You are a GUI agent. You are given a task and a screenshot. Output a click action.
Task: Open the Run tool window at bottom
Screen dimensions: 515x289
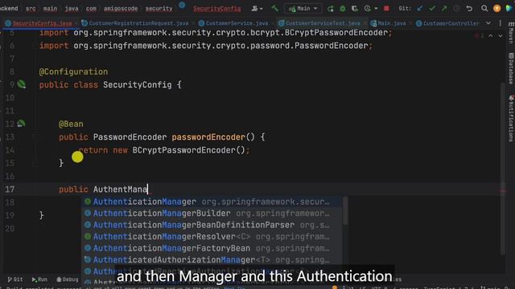click(39, 279)
